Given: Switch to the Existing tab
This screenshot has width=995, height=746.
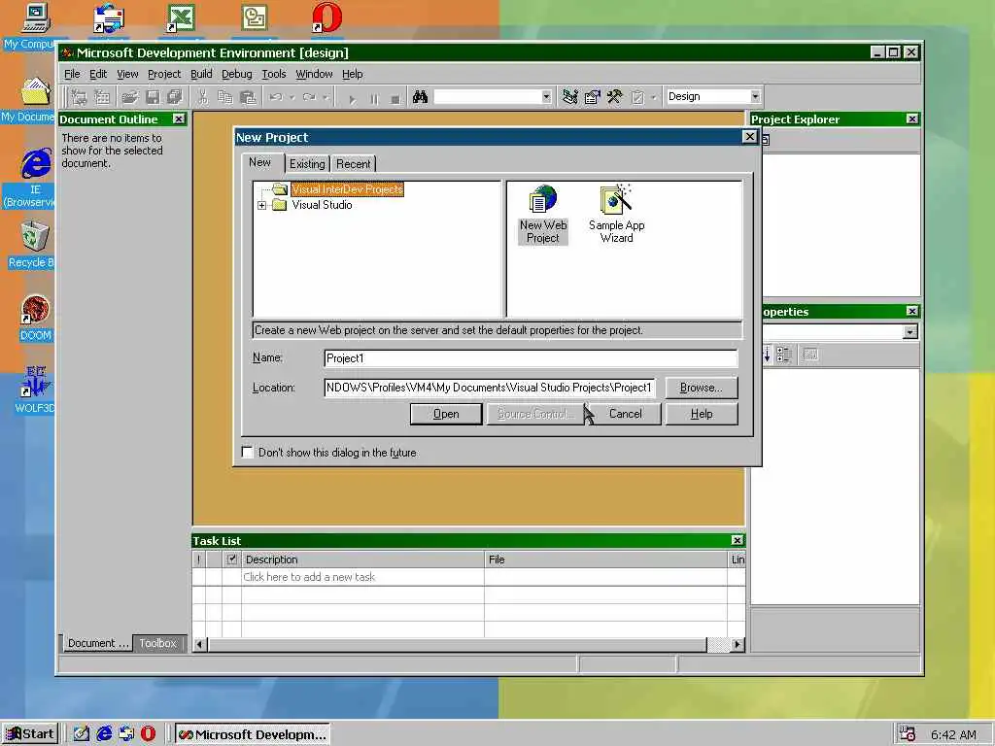Looking at the screenshot, I should click(307, 163).
